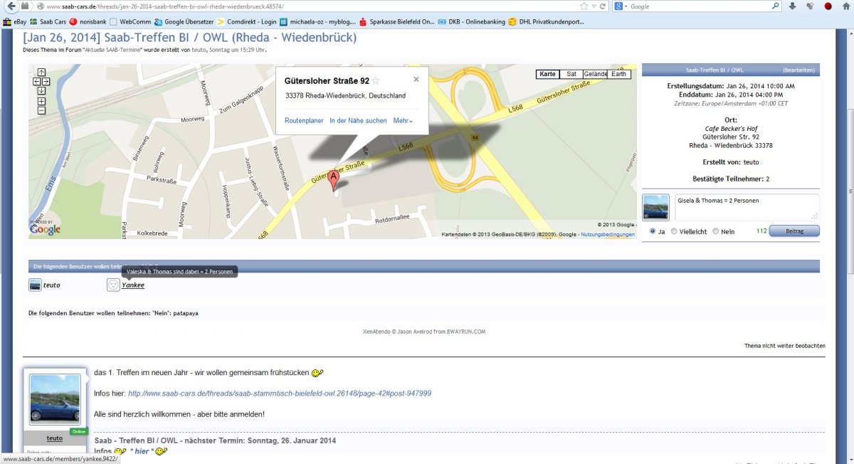854x464 pixels.
Task: Pan the map up with arrow button
Action: tap(41, 72)
